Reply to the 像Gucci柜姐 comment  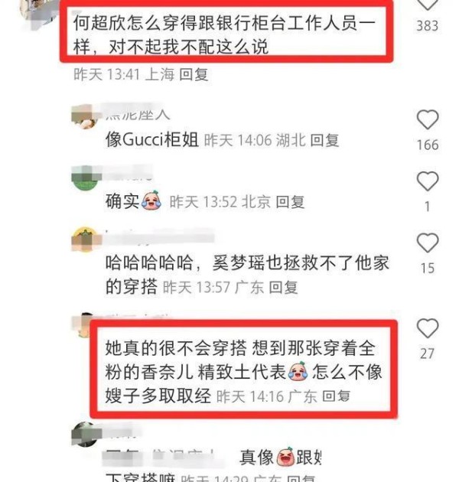pyautogui.click(x=324, y=141)
